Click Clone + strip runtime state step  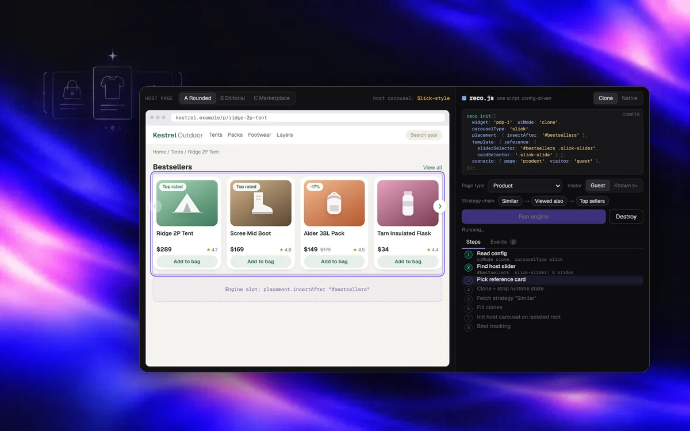[552, 289]
